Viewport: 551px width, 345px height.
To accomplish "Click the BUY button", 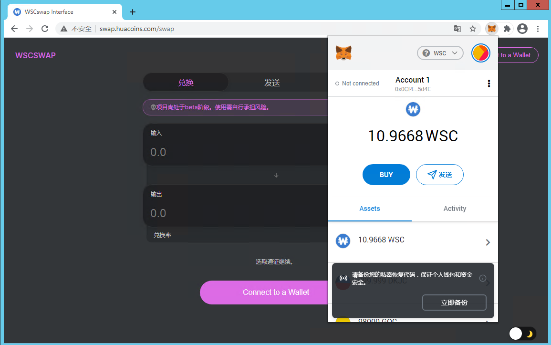I will [x=386, y=175].
